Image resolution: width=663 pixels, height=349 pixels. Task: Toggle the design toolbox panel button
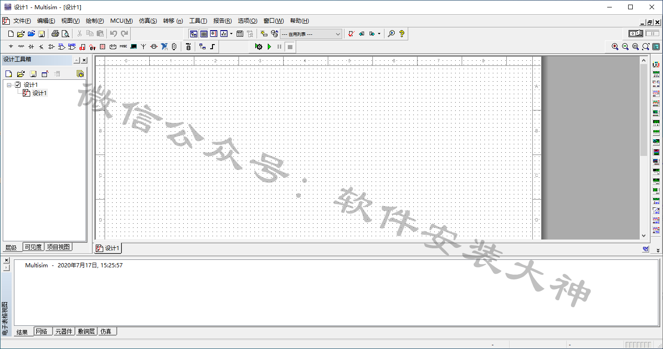click(193, 33)
